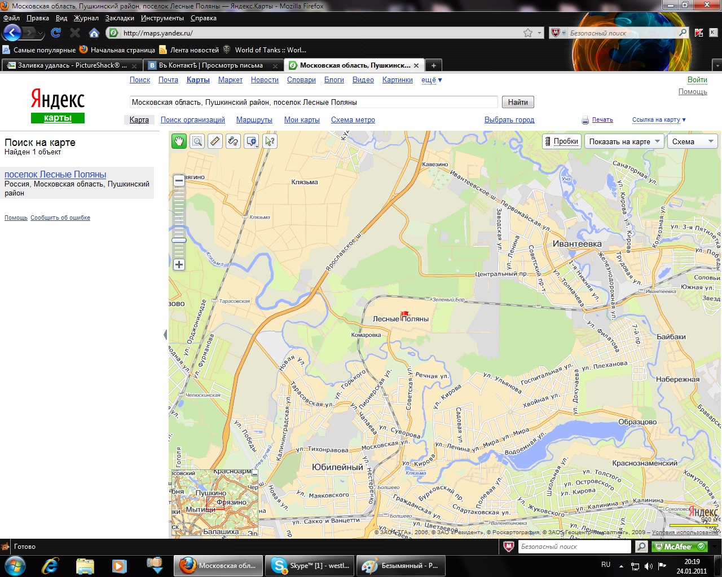The height and width of the screenshot is (577, 722).
Task: Open the Поиск организаций tab
Action: click(x=193, y=120)
